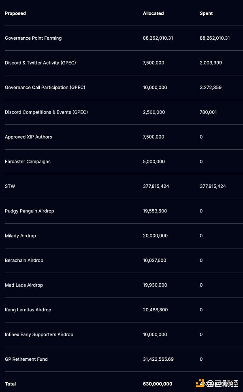Viewport: 243px width, 392px height.
Task: Select Governance Call Participation (GPEC) row
Action: 45,88
